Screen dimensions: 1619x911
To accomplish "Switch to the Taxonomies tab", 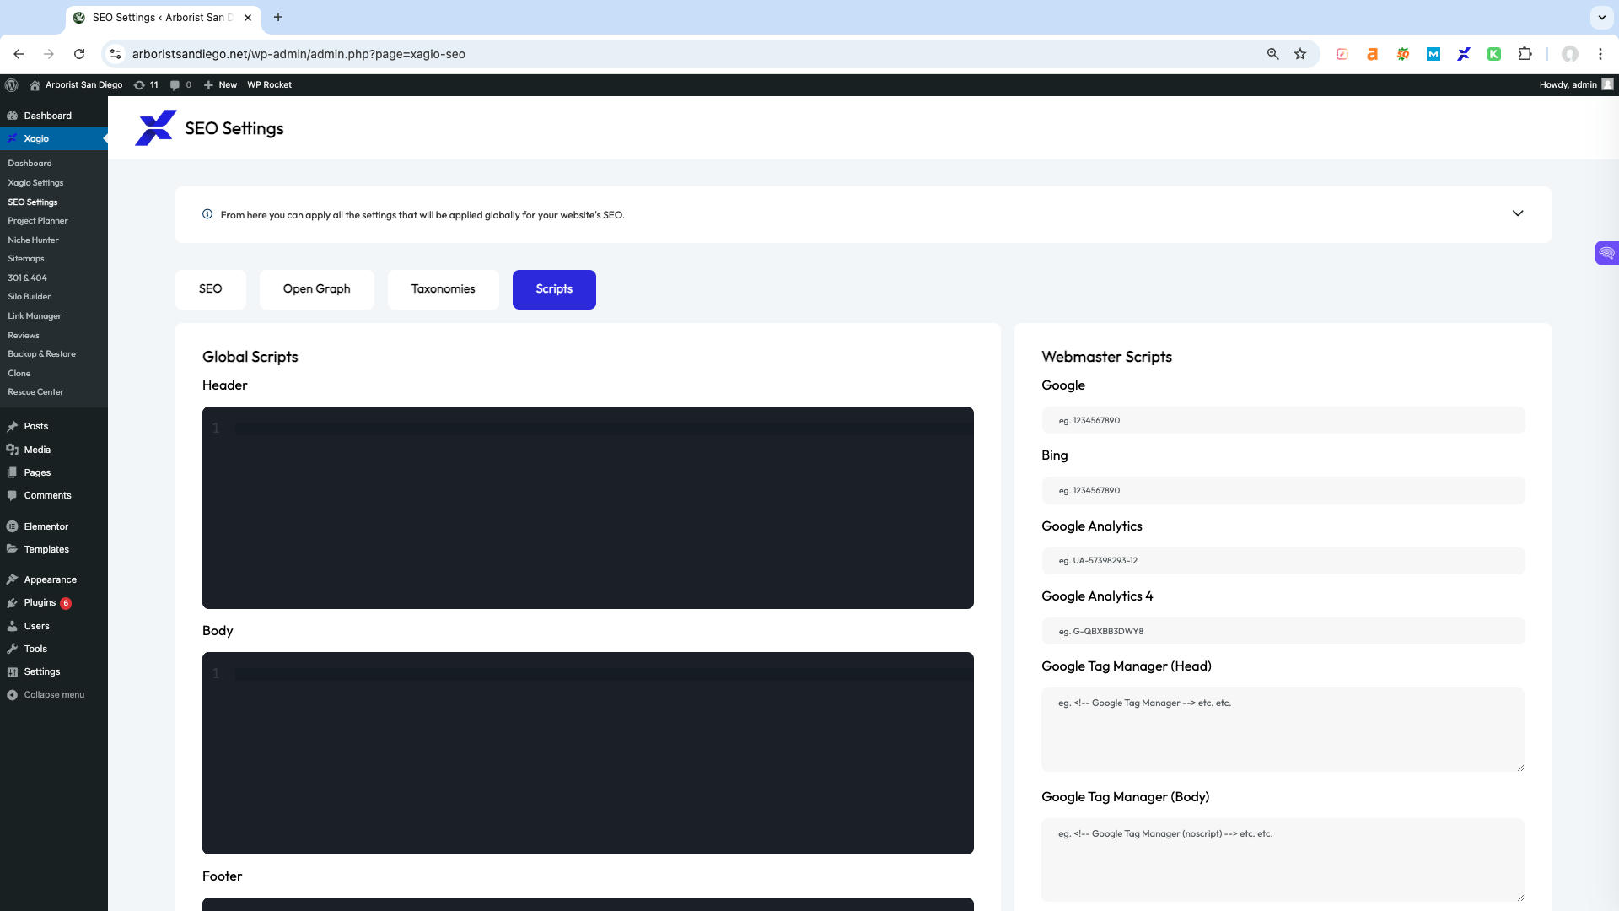I will point(444,289).
